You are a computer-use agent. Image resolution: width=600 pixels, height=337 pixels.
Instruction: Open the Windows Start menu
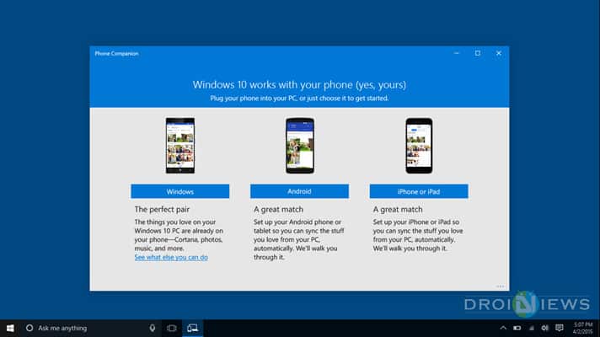pos(10,329)
